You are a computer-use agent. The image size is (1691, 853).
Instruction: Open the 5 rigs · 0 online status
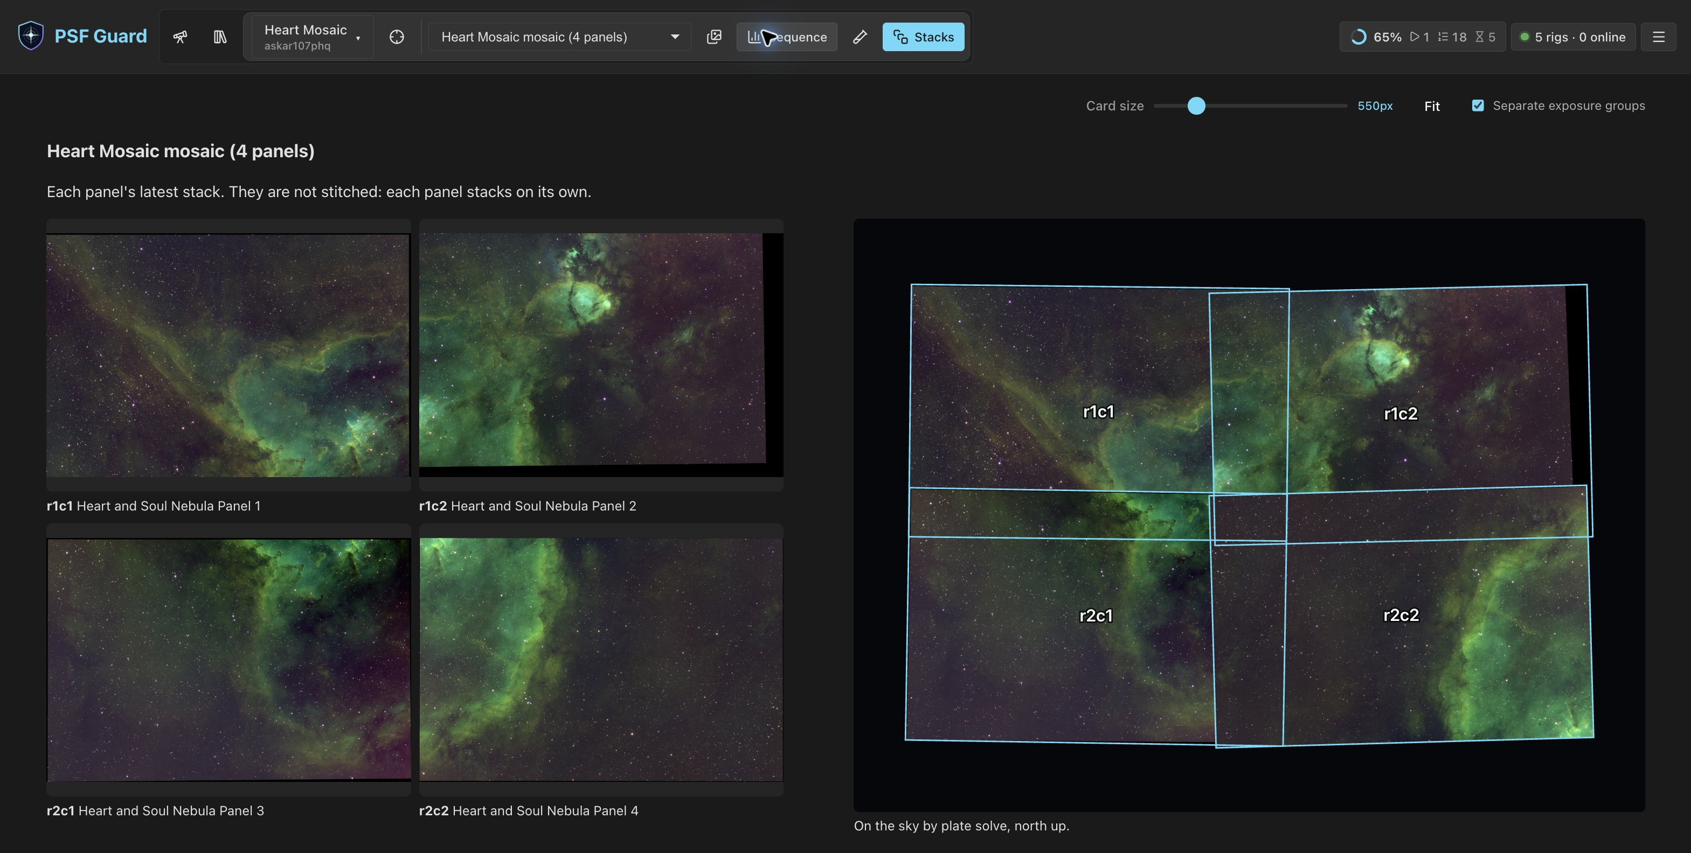1573,37
